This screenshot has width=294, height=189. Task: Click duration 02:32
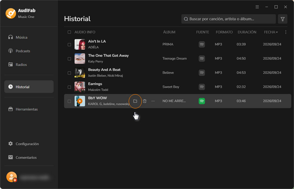(x=241, y=87)
